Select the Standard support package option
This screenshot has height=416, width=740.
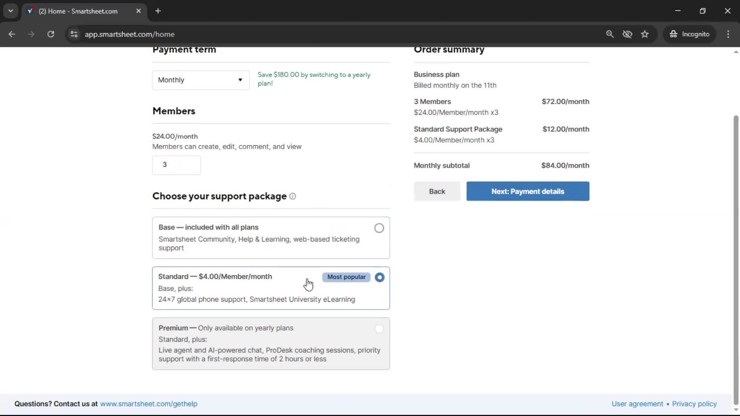pos(380,277)
